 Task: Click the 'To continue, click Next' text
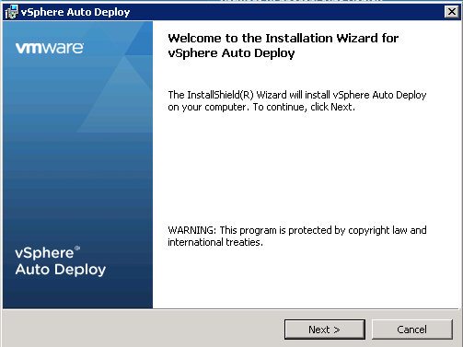(x=304, y=107)
